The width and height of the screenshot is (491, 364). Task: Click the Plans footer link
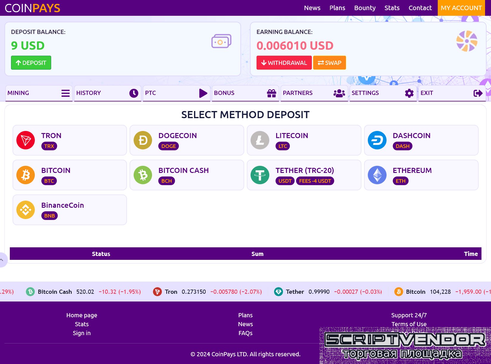[x=245, y=315]
